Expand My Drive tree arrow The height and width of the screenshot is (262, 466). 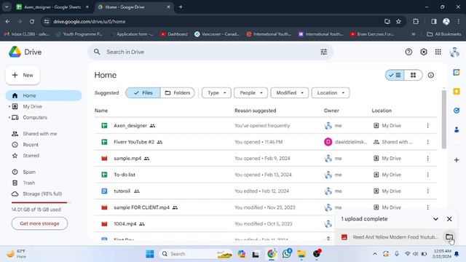click(x=9, y=106)
